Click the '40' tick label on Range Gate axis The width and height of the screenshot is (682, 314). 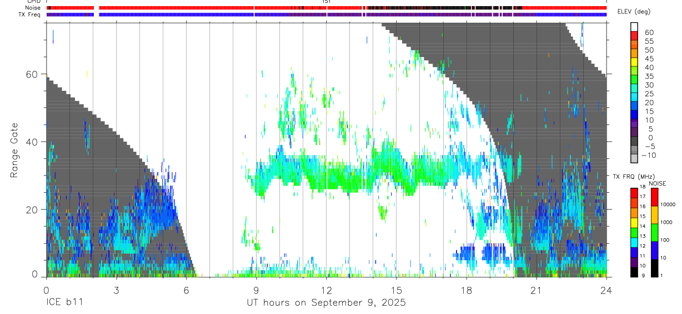click(x=32, y=142)
